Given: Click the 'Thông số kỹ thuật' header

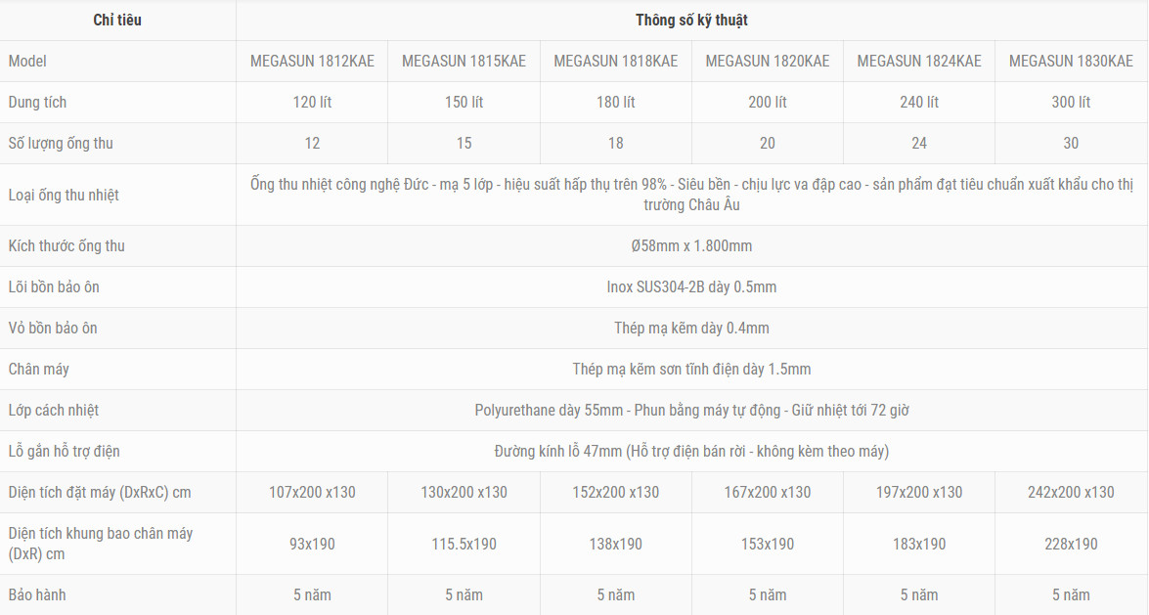Looking at the screenshot, I should tap(691, 20).
